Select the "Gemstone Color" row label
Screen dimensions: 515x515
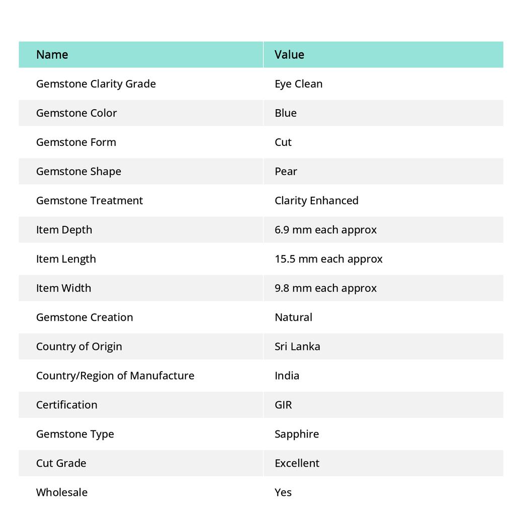point(76,113)
